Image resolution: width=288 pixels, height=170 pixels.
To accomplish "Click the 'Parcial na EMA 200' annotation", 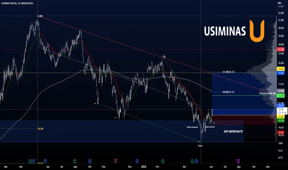I will (x=268, y=93).
